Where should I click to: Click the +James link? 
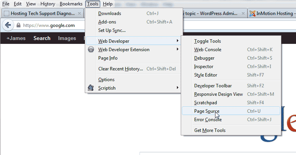point(16,38)
